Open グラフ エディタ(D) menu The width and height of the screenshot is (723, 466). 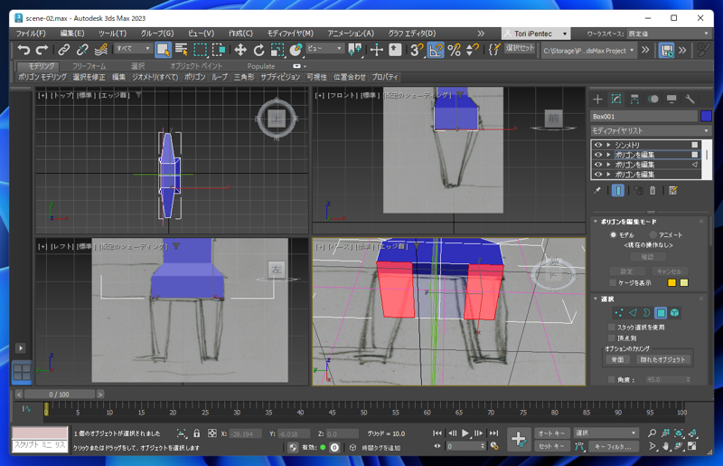click(x=412, y=33)
